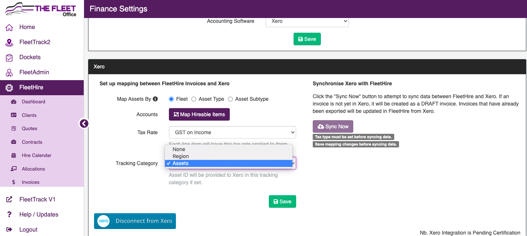Click The Fleet Office logo
This screenshot has height=236, width=527.
click(41, 10)
